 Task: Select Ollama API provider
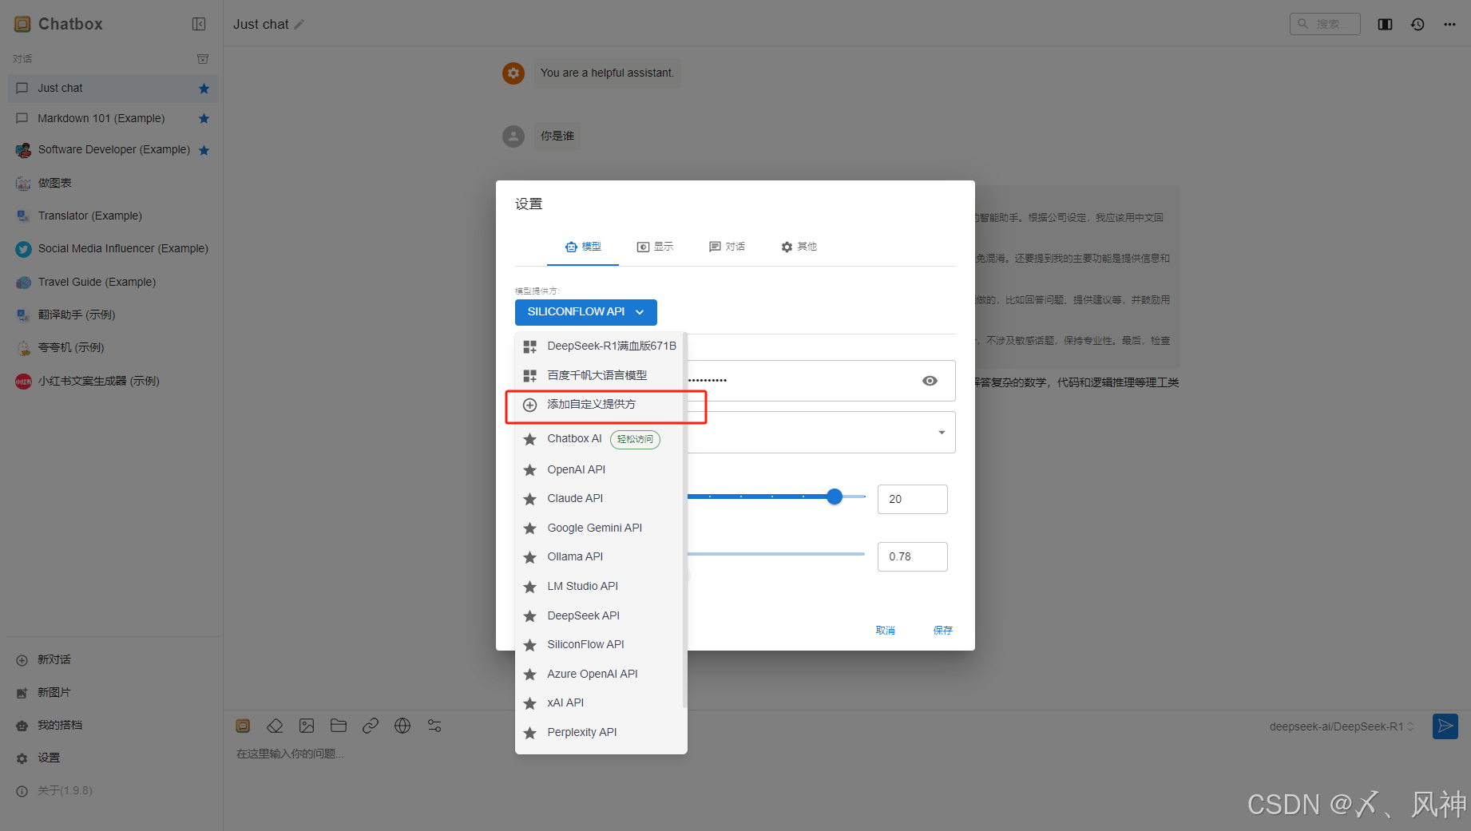[601, 556]
